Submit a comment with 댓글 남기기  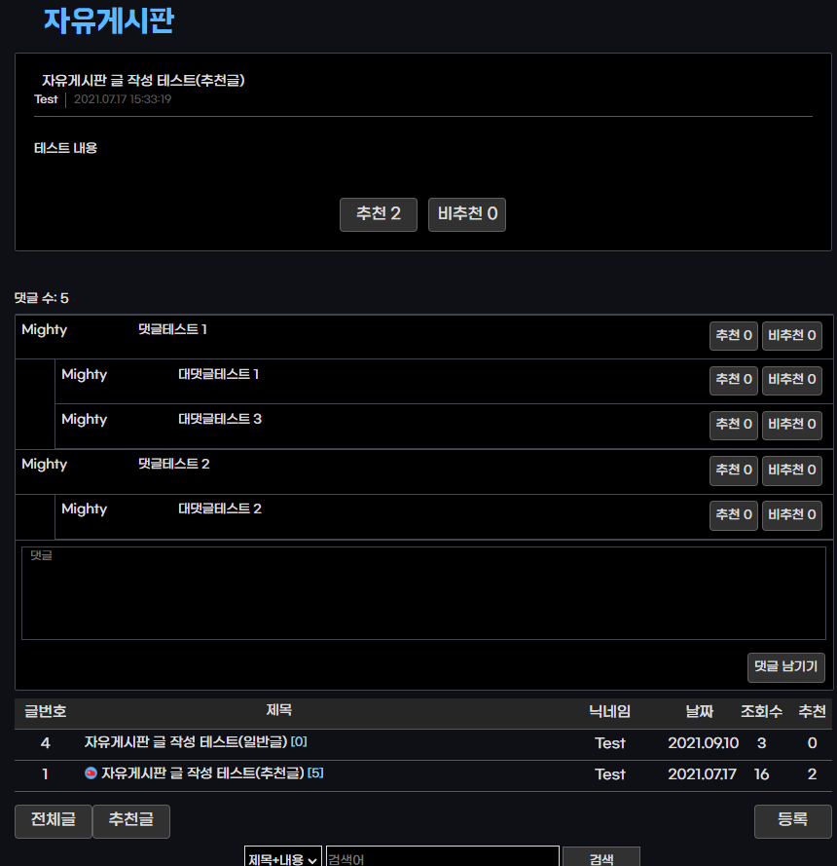[785, 667]
